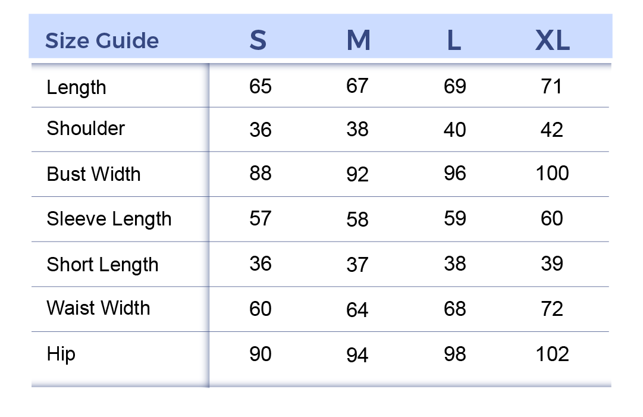Image resolution: width=643 pixels, height=417 pixels.
Task: Click the Bust Width row label
Action: click(93, 174)
